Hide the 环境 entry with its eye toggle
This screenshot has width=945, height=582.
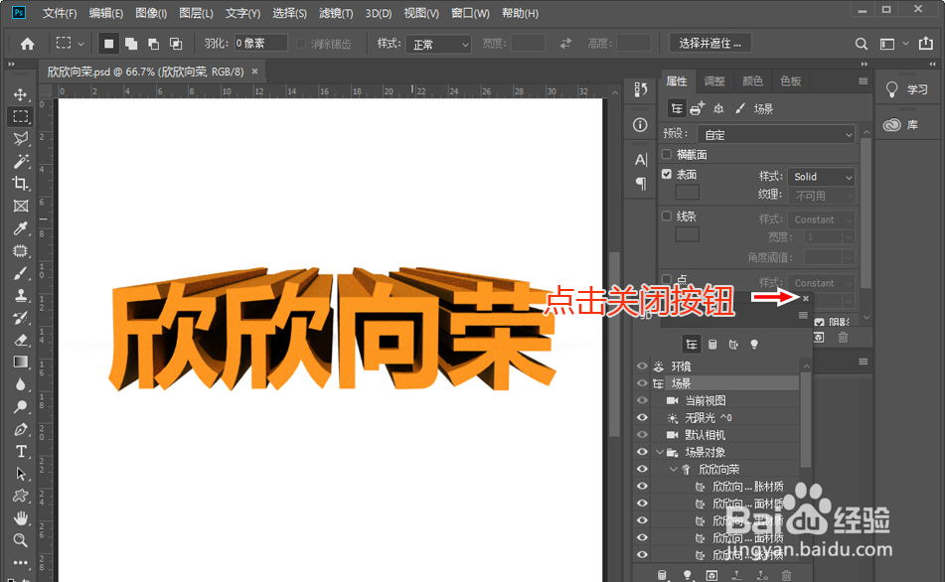coord(642,365)
